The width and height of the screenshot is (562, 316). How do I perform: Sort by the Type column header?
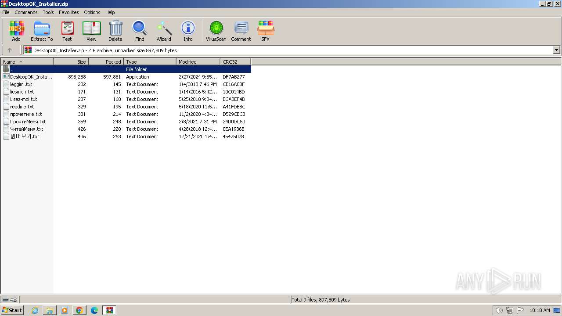pos(150,62)
